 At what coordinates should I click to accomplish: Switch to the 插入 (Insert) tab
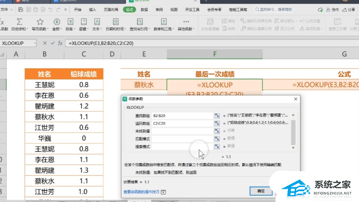pos(93,10)
